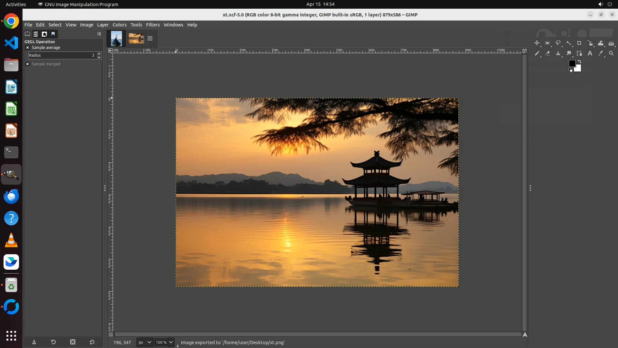This screenshot has height=348, width=618.
Task: Switch to the Layers dock tab
Action: click(36, 34)
